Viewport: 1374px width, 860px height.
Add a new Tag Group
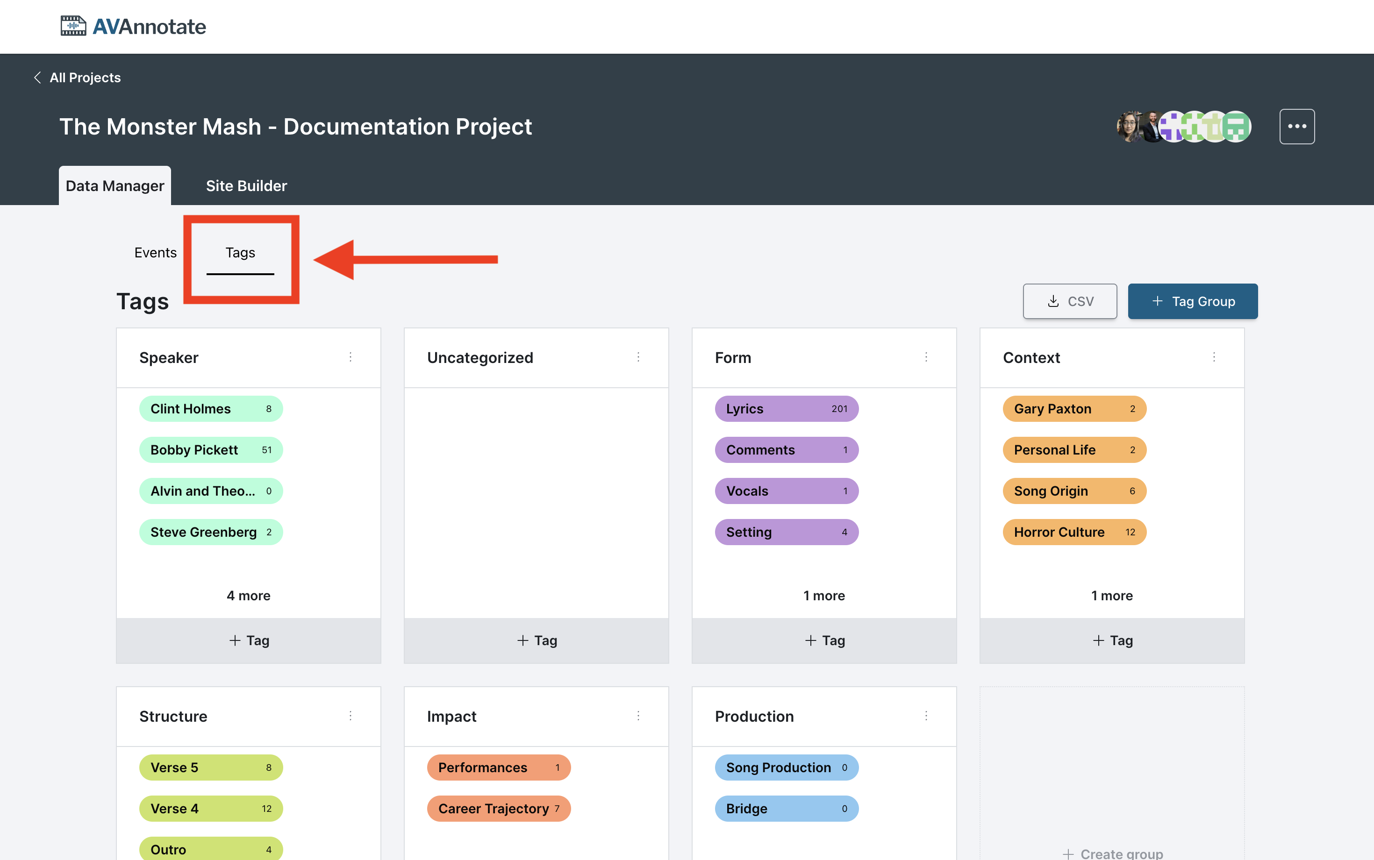point(1193,301)
